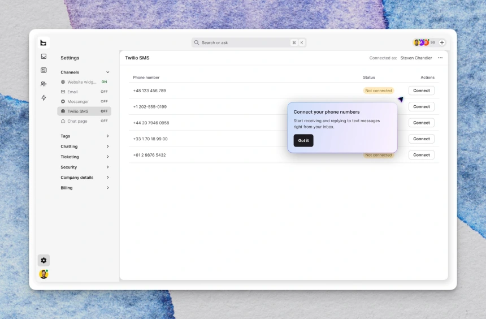The height and width of the screenshot is (319, 486).
Task: Expand the Security section chevron
Action: click(x=108, y=167)
